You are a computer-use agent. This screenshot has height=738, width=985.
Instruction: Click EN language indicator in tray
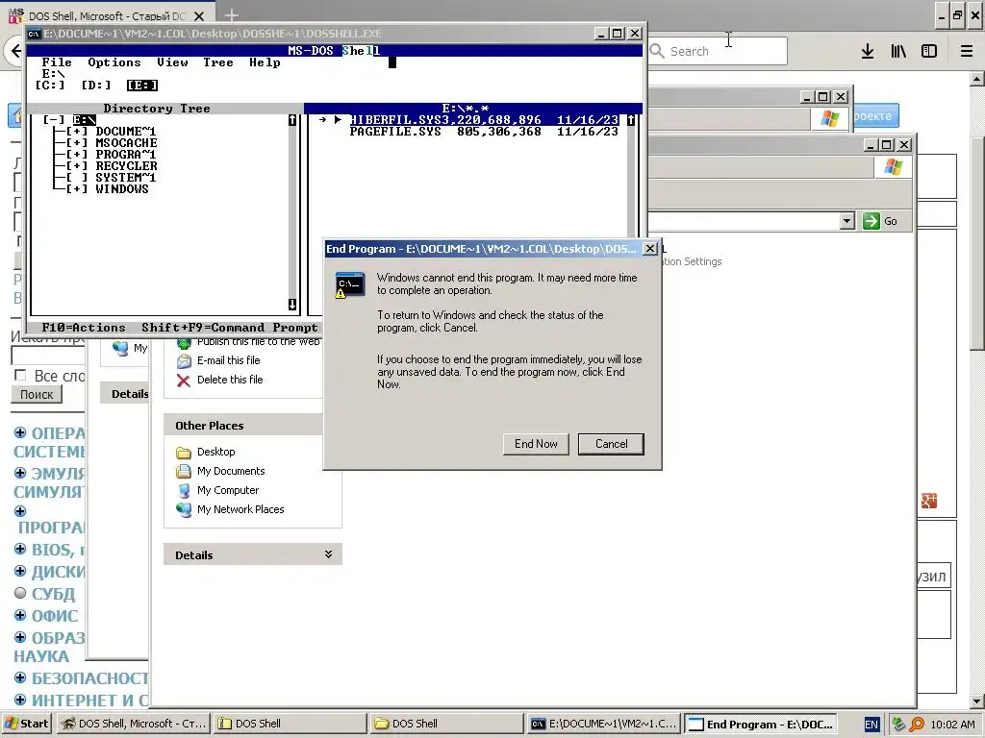871,725
